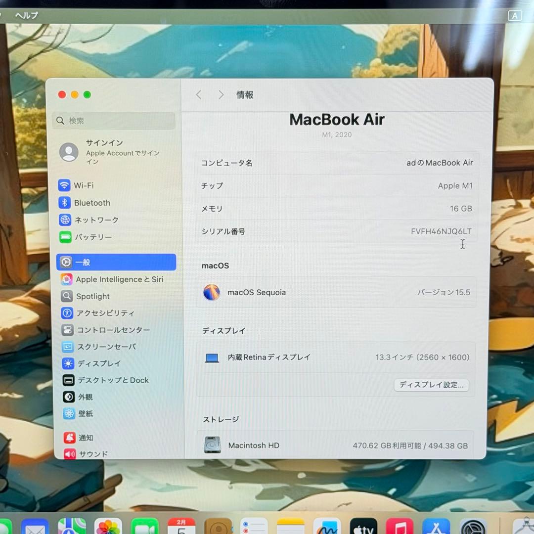Open コントロールセンター settings

pyautogui.click(x=112, y=330)
